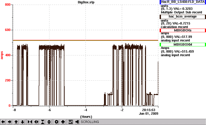Screen dimensions: 206x125
Task: Click the arrow-to-bar reset icon beside SCROLLING
Action: click(x=77, y=122)
